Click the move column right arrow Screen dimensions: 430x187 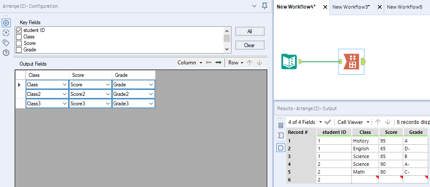[218, 63]
